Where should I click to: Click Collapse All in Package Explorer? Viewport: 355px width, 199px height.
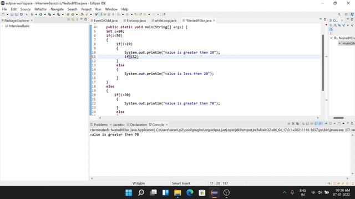point(69,20)
